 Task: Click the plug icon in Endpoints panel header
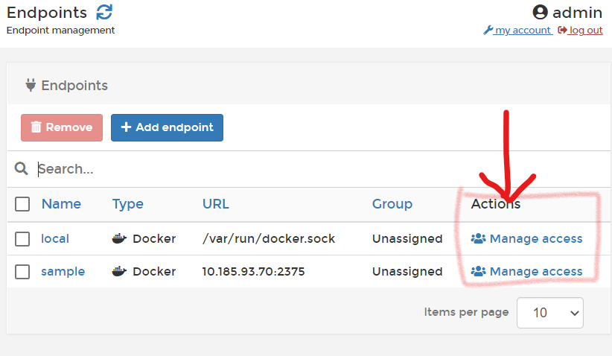[x=31, y=85]
